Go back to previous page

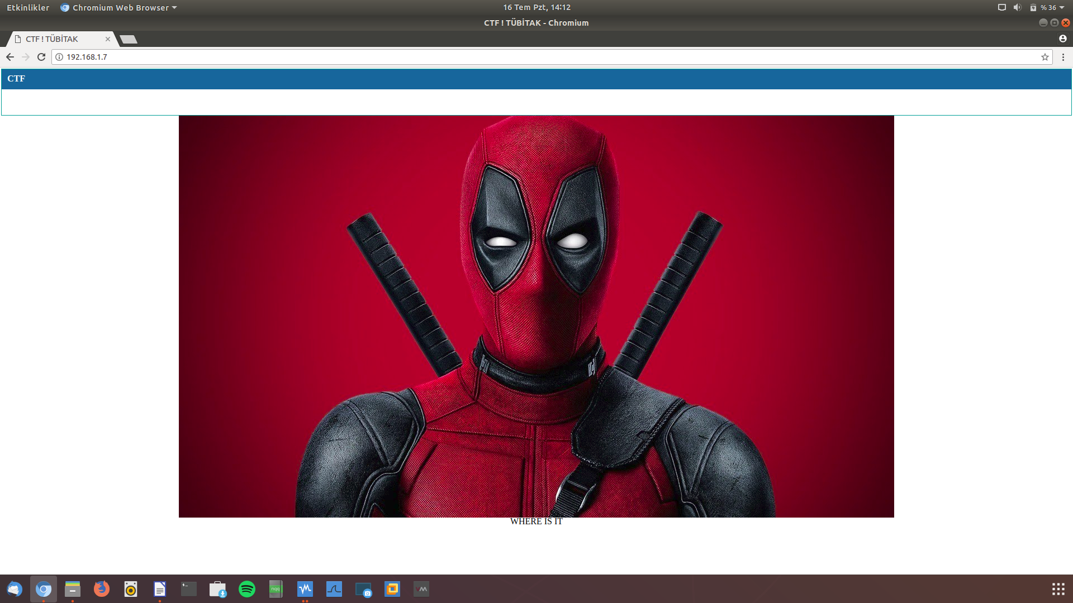pos(10,57)
